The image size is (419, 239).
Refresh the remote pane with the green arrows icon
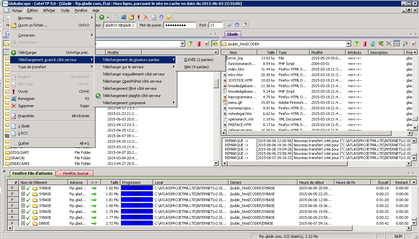tap(372, 44)
